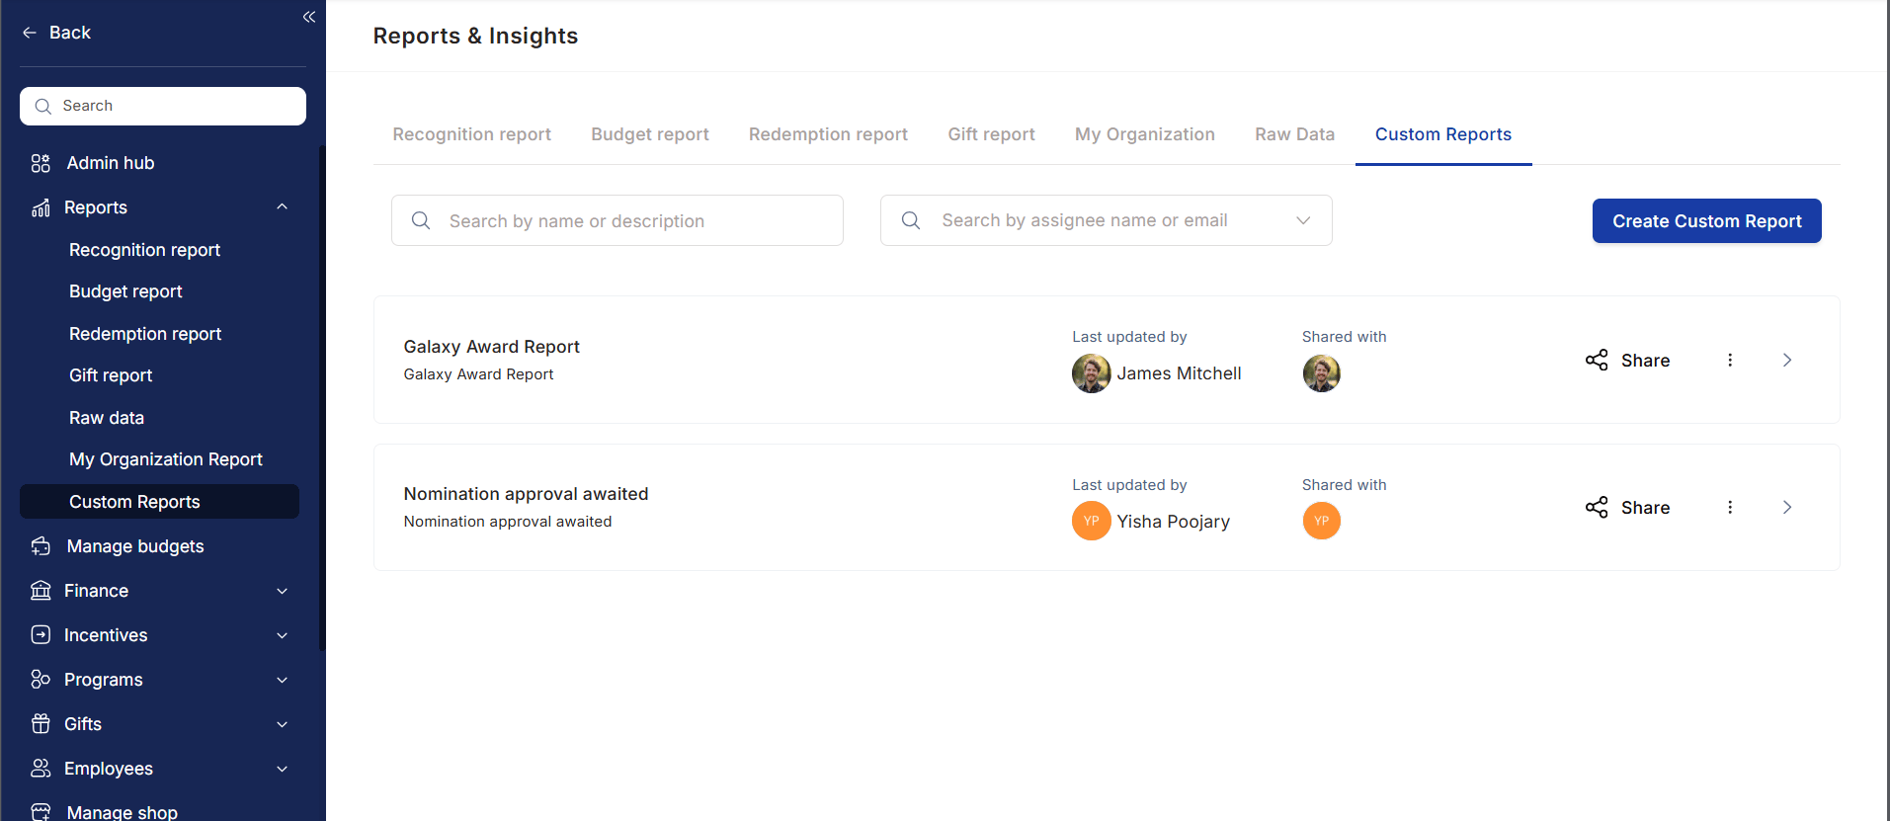Click Yisha Poojary's YP last-updated avatar
1890x821 pixels.
[1092, 521]
